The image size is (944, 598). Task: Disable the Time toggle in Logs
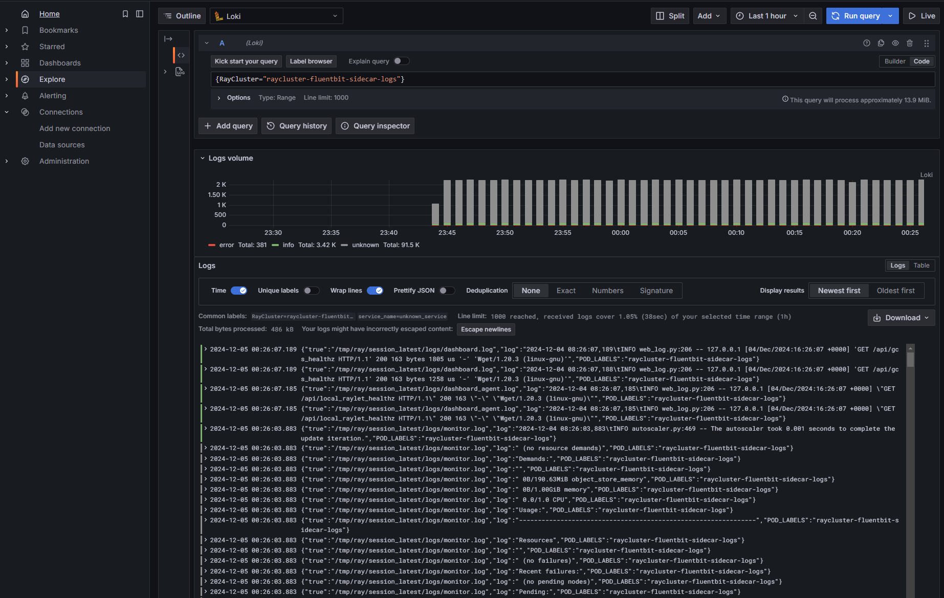(239, 291)
